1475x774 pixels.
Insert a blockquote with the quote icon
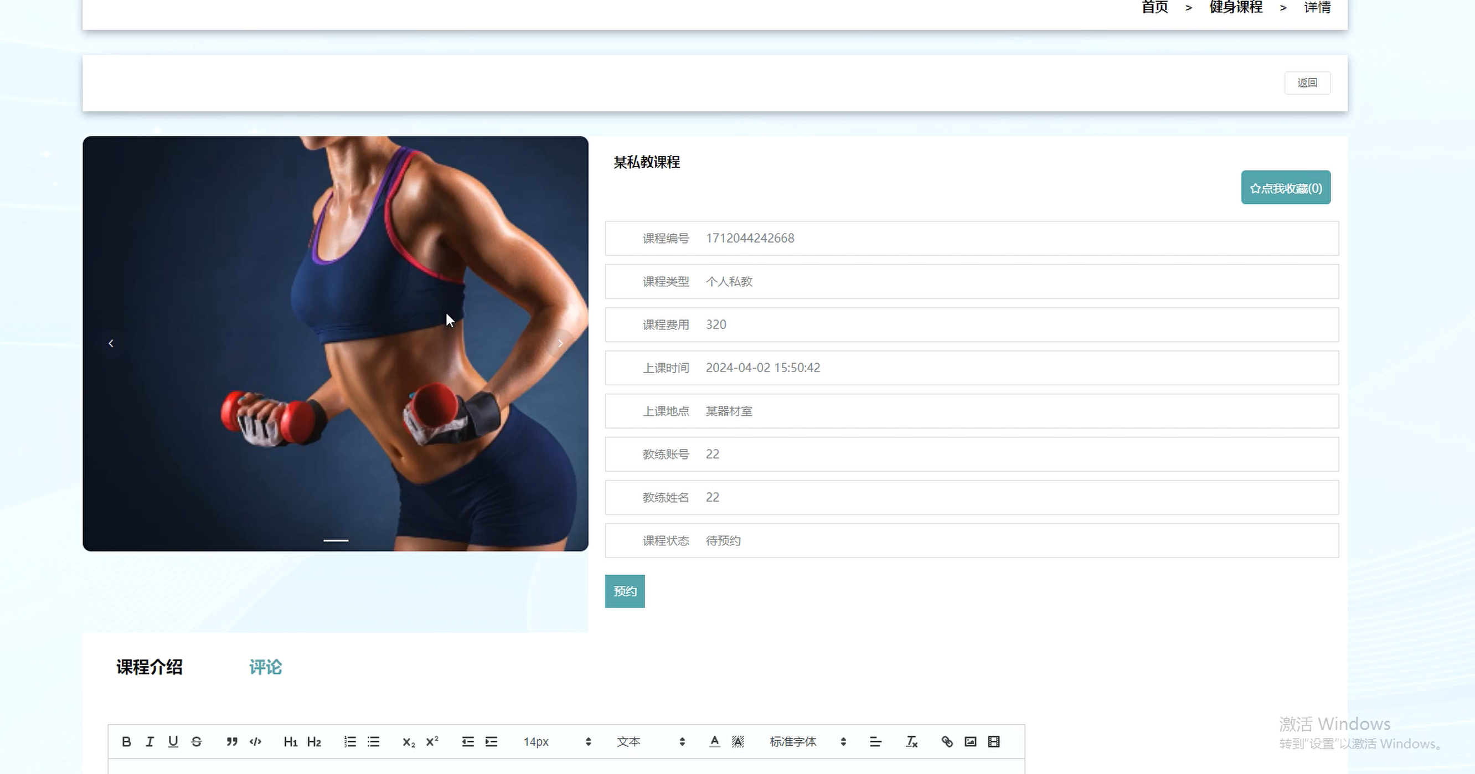[x=232, y=742]
